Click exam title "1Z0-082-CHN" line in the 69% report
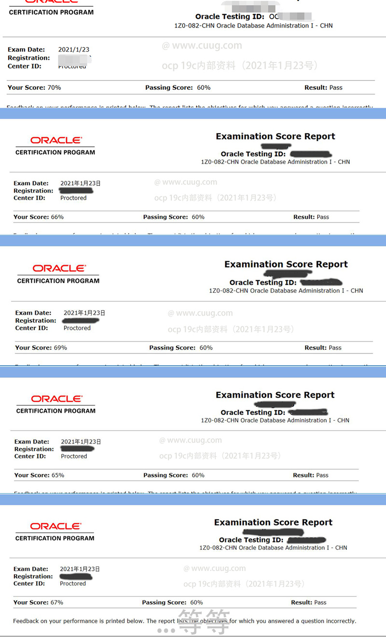 click(286, 291)
